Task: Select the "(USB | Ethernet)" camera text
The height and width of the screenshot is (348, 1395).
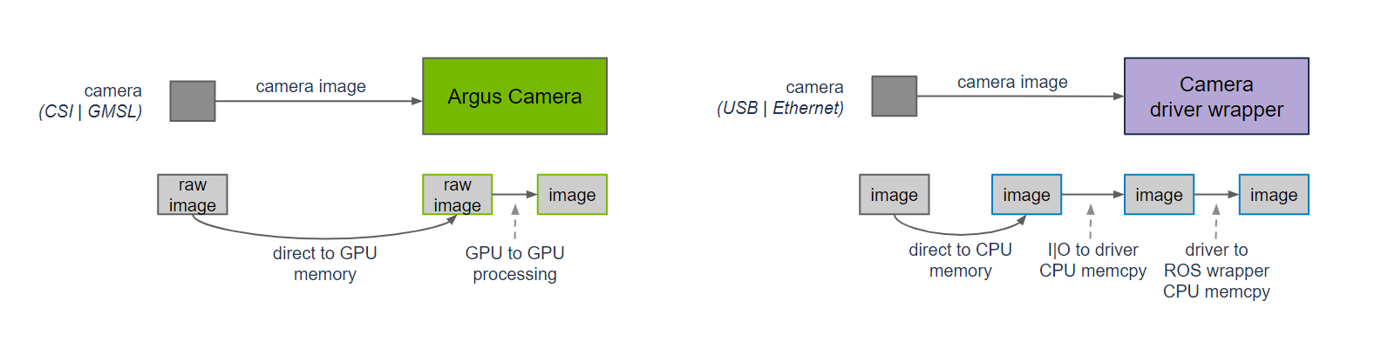Action: [780, 108]
